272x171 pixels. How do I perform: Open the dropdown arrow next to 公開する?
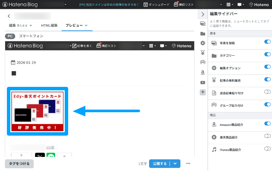175,163
